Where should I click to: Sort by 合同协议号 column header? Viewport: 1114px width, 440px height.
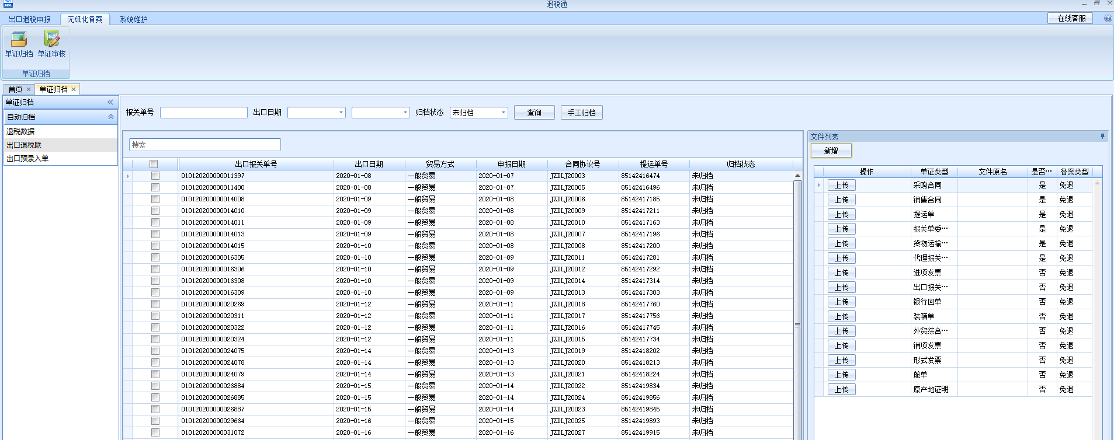pos(582,164)
